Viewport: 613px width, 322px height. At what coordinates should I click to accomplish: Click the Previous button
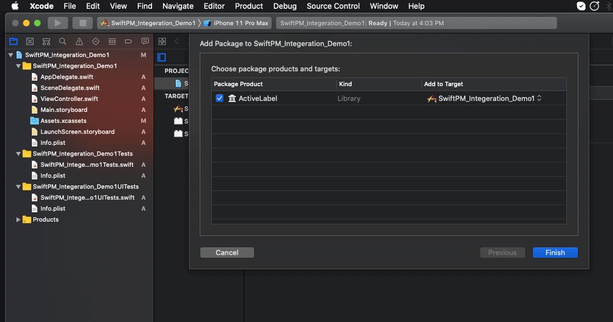coord(502,252)
